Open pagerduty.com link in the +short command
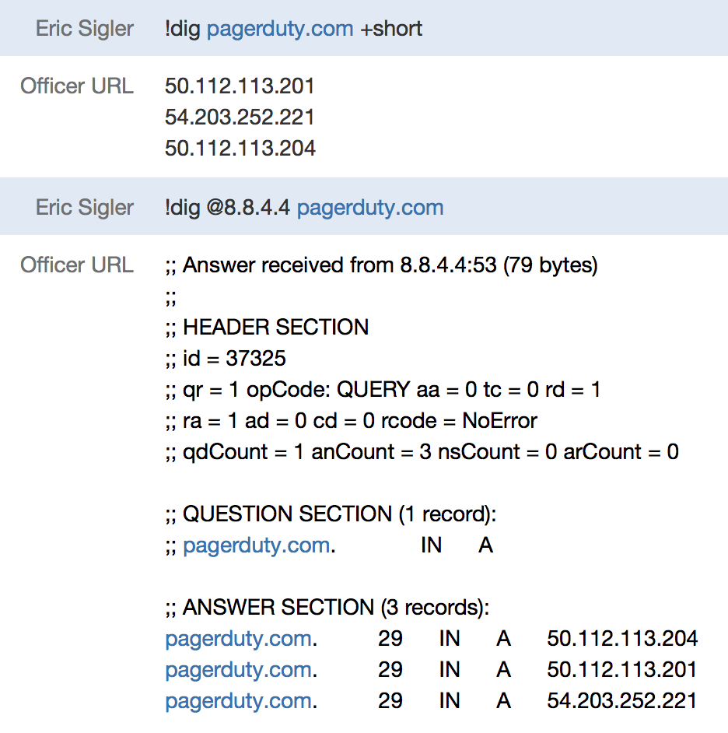 tap(280, 29)
